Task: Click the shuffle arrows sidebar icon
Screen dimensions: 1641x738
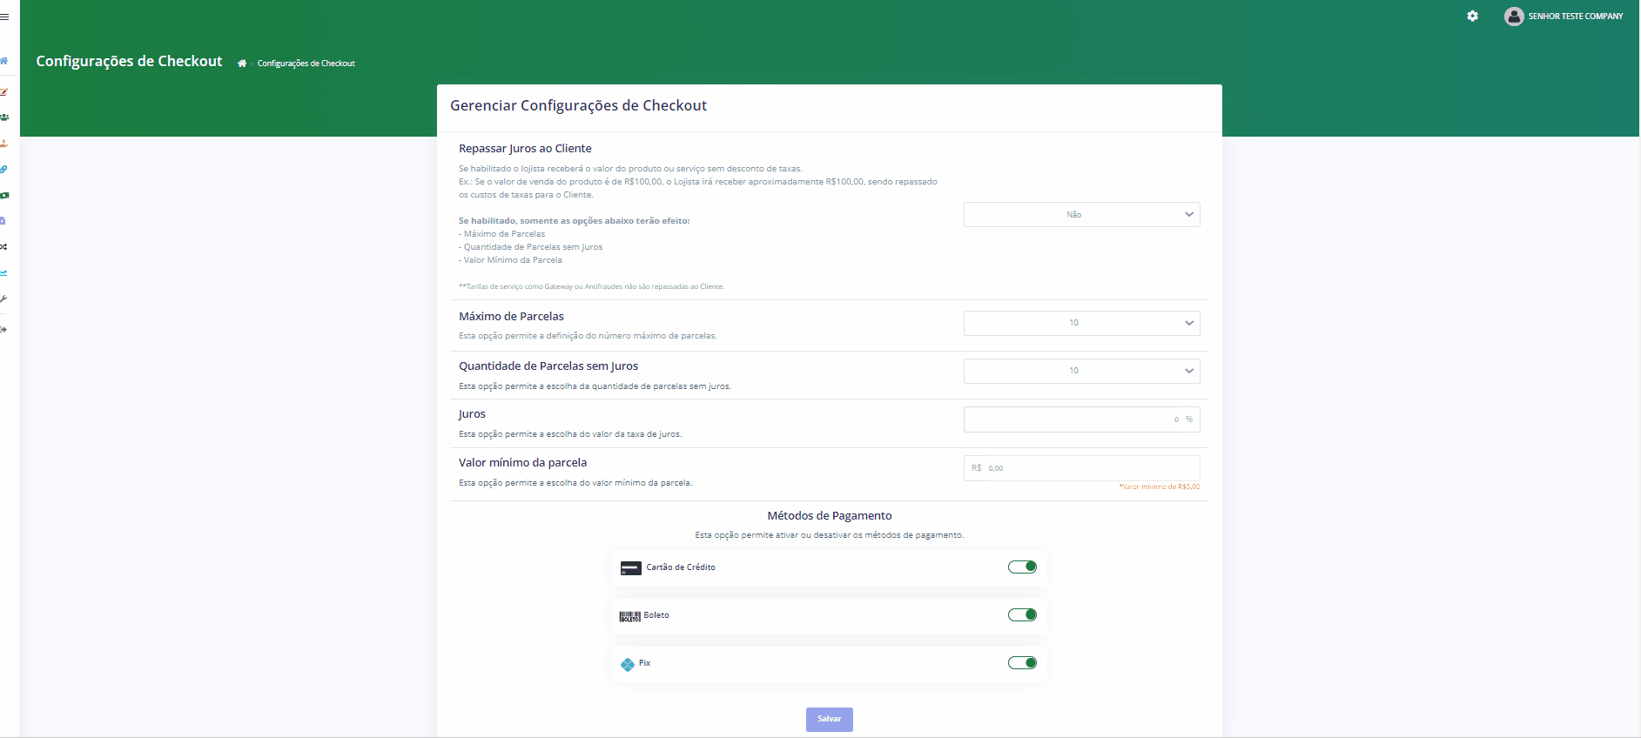Action: coord(3,247)
